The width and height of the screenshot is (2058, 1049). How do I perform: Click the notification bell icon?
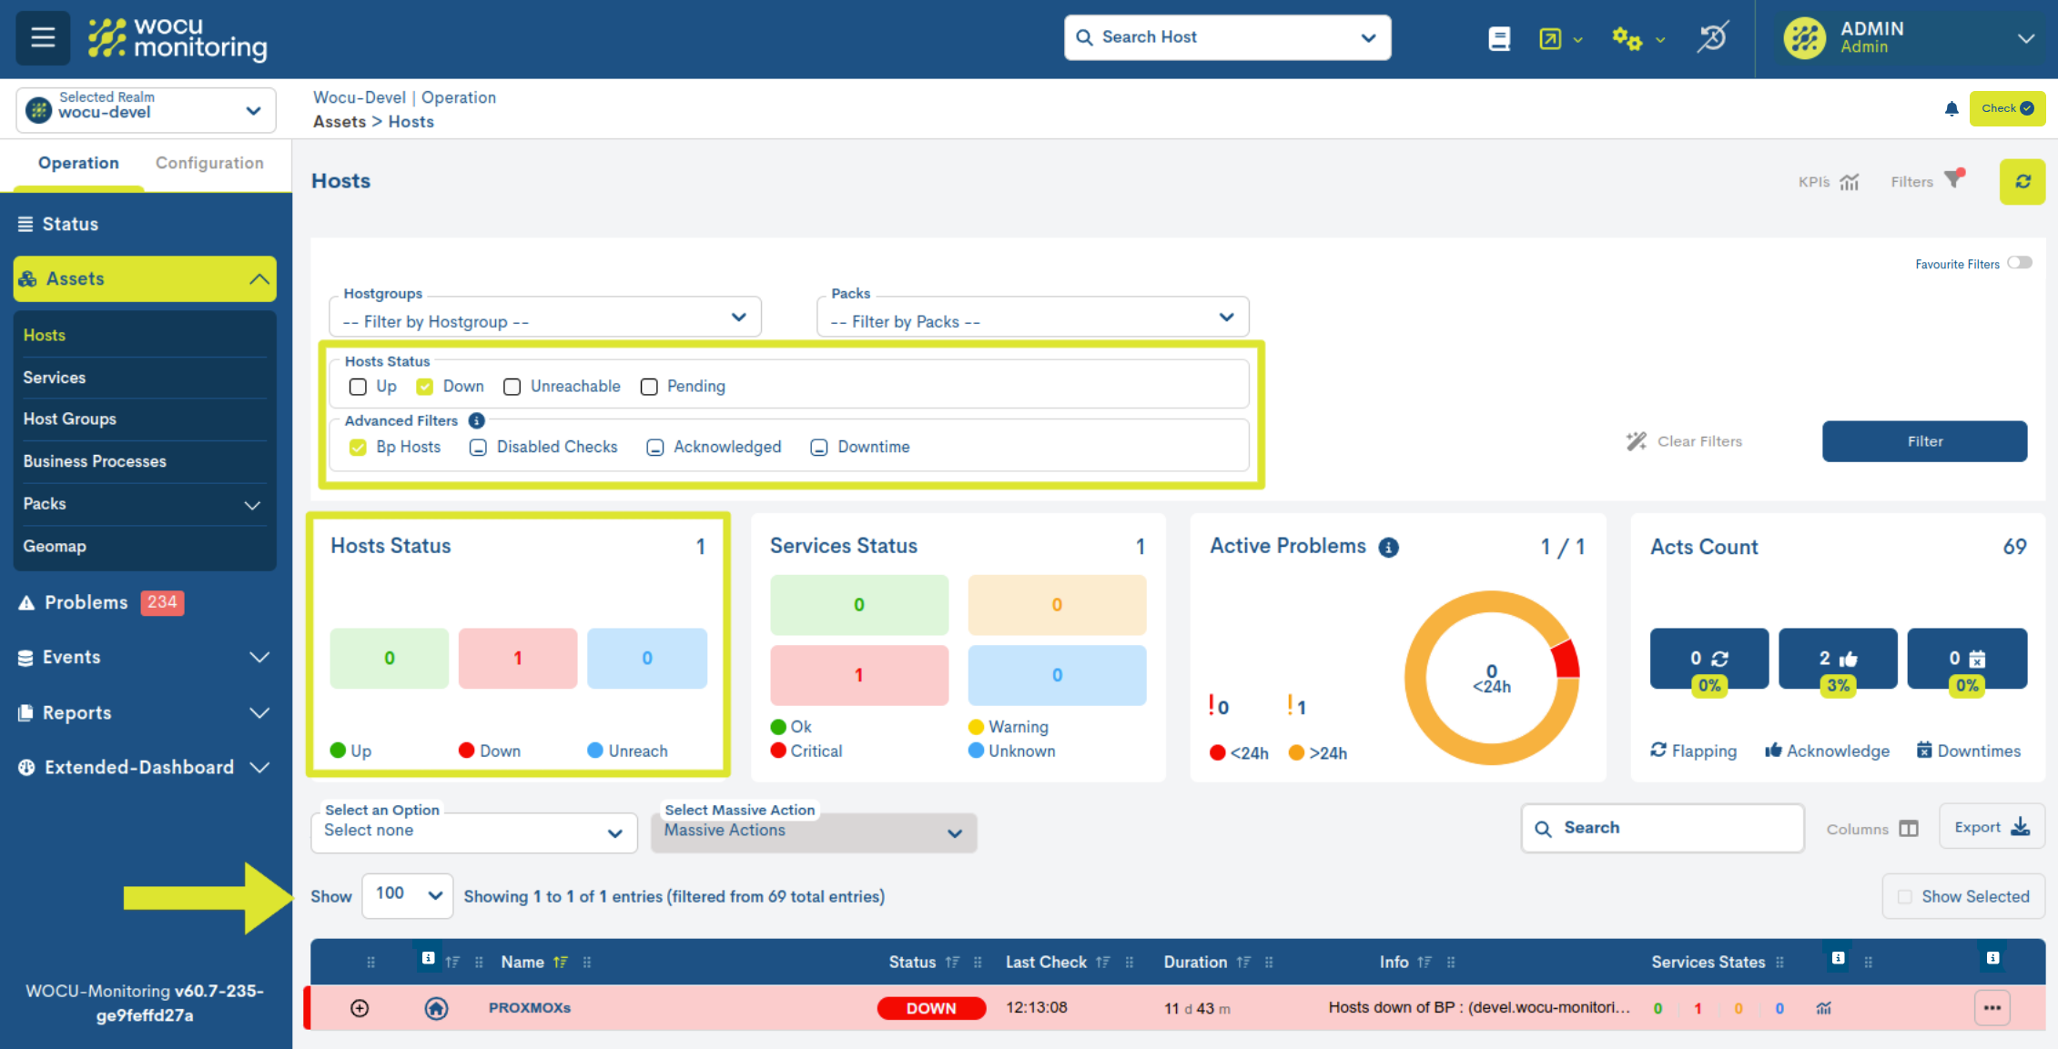click(x=1952, y=108)
